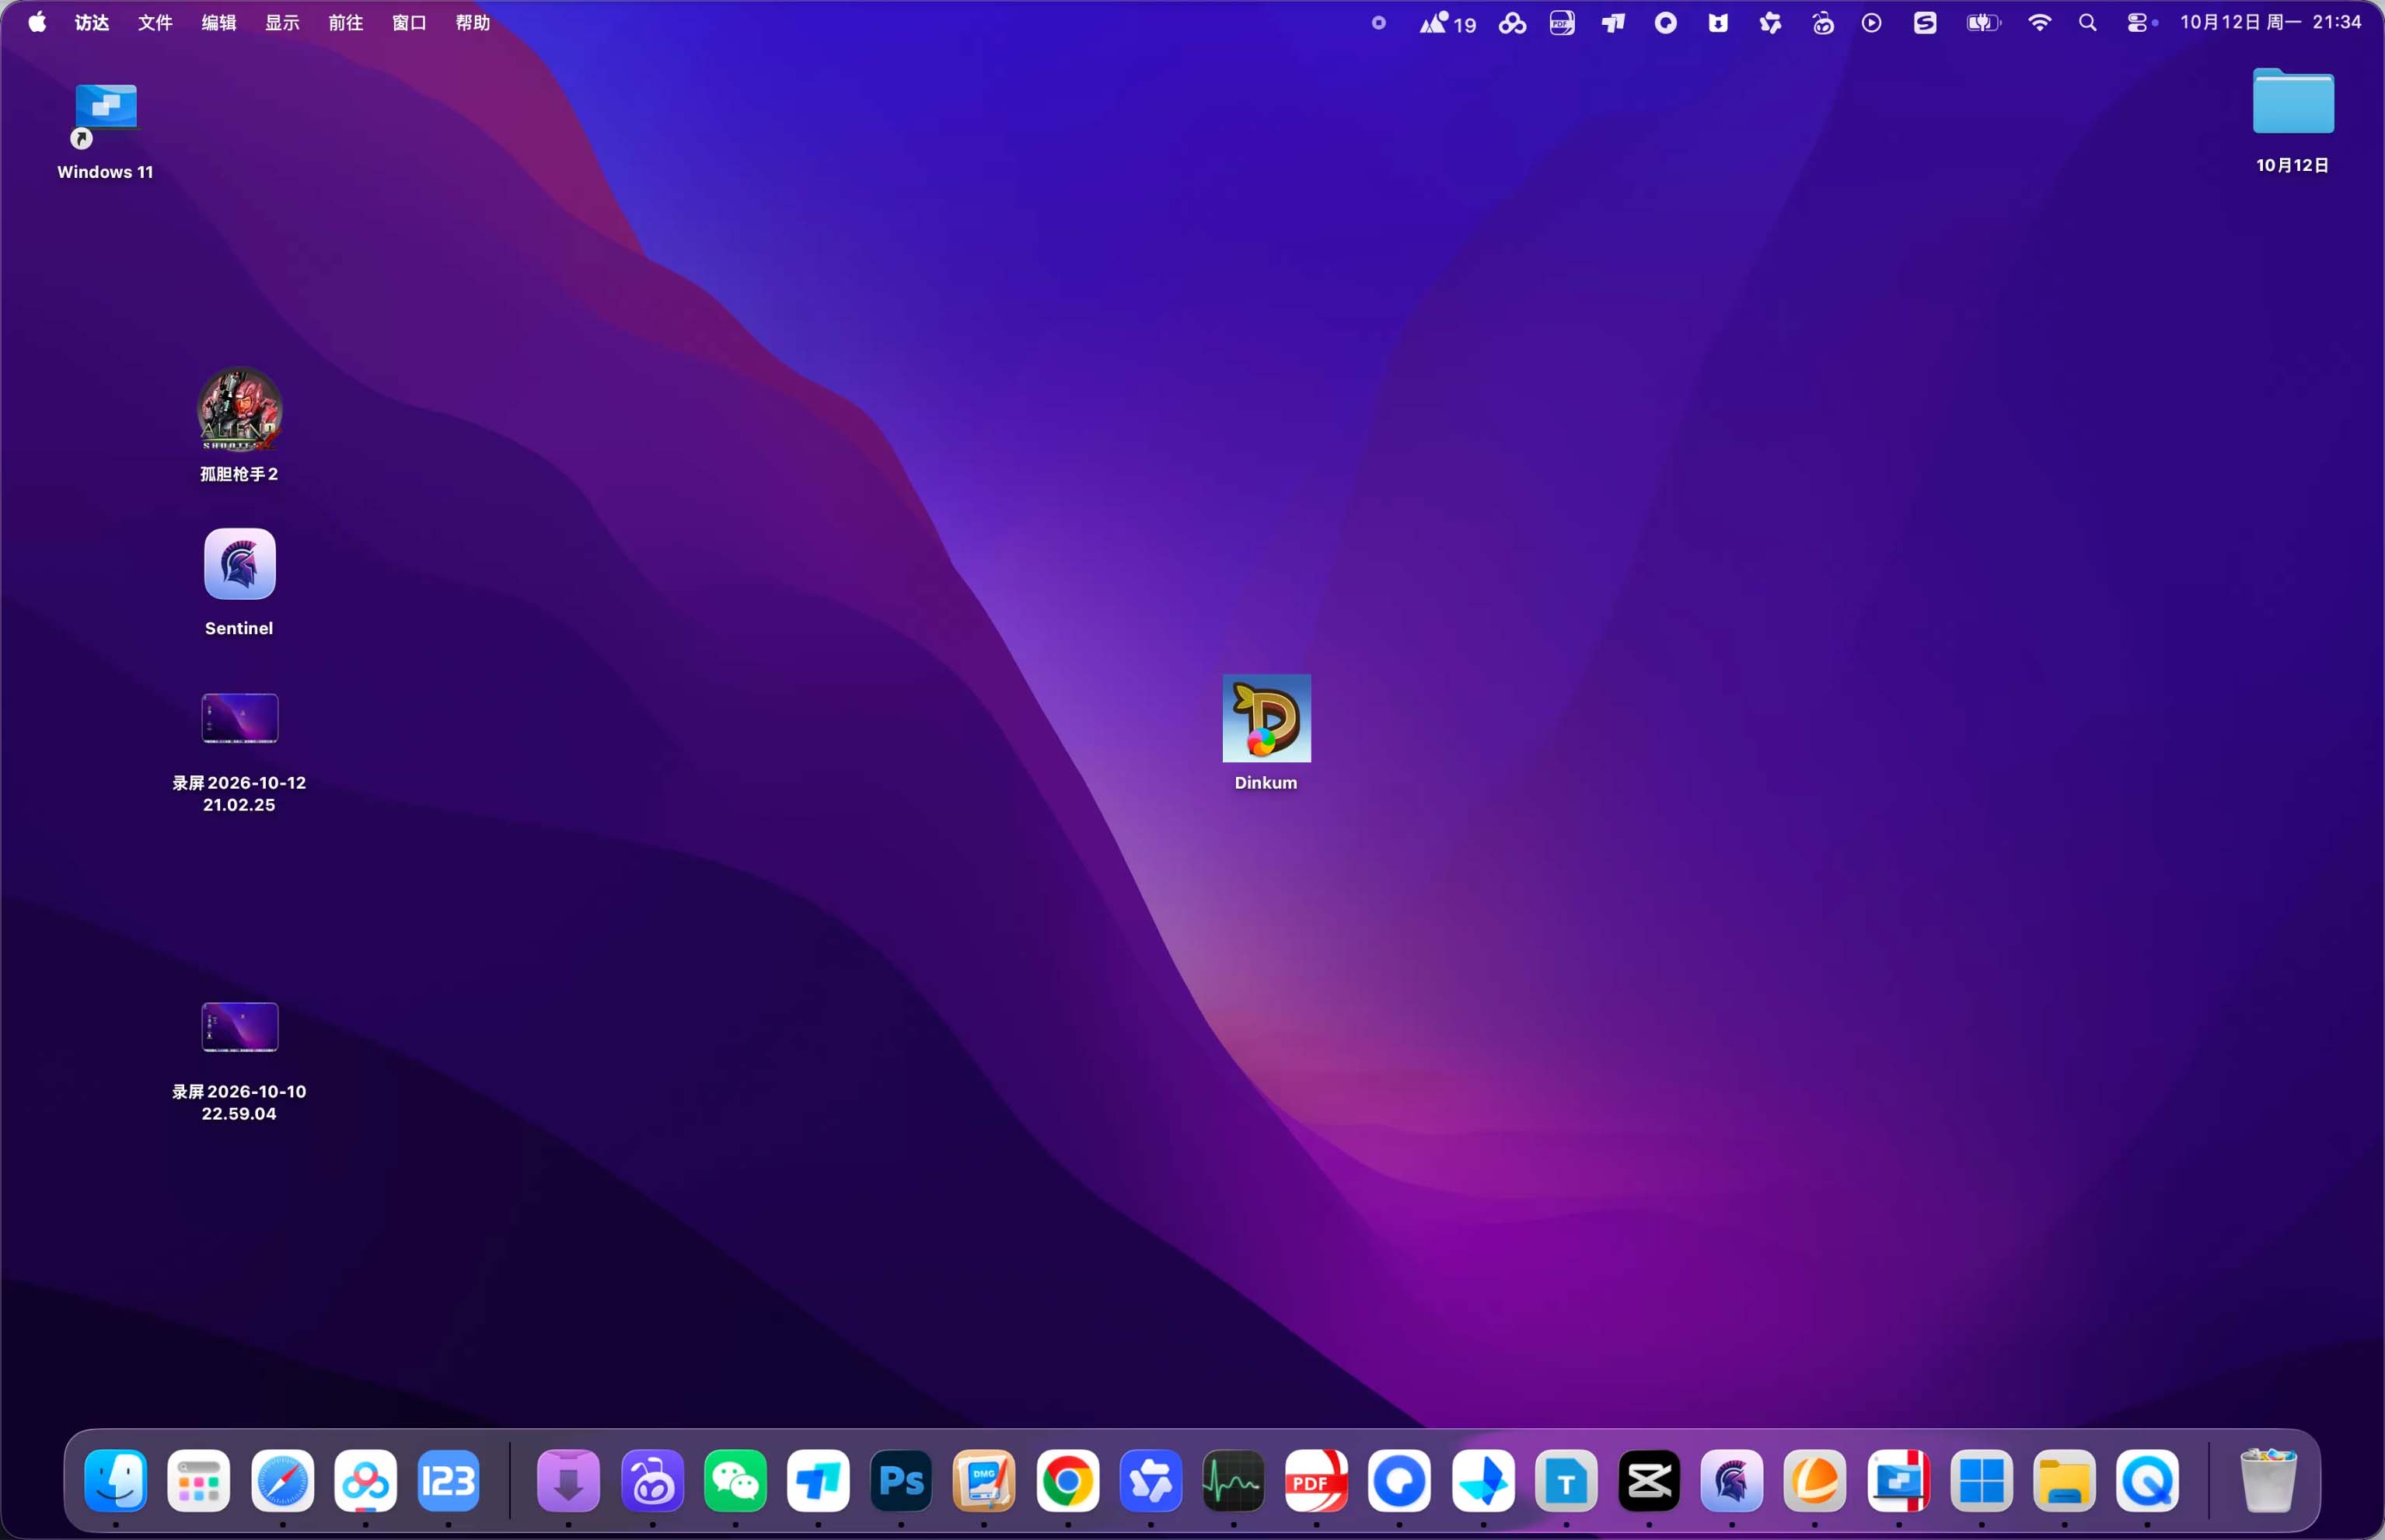The height and width of the screenshot is (1540, 2385).
Task: Select the Sentinel app icon on desktop
Action: click(x=239, y=564)
